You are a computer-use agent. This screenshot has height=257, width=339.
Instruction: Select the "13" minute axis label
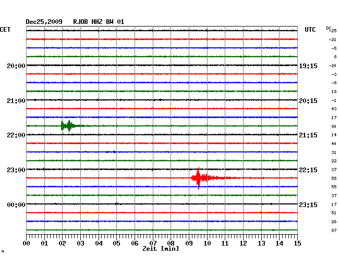pos(261,243)
